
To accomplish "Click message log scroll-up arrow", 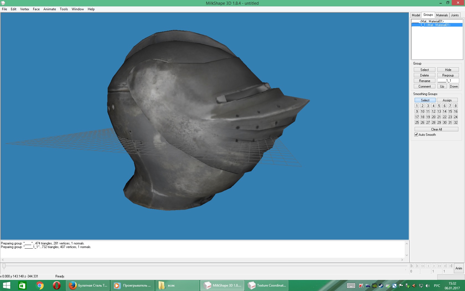I will pyautogui.click(x=407, y=244).
